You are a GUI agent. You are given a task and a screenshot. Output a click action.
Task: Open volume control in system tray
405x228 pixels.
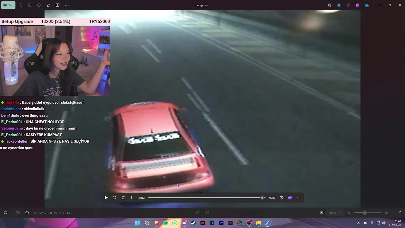[x=383, y=223]
